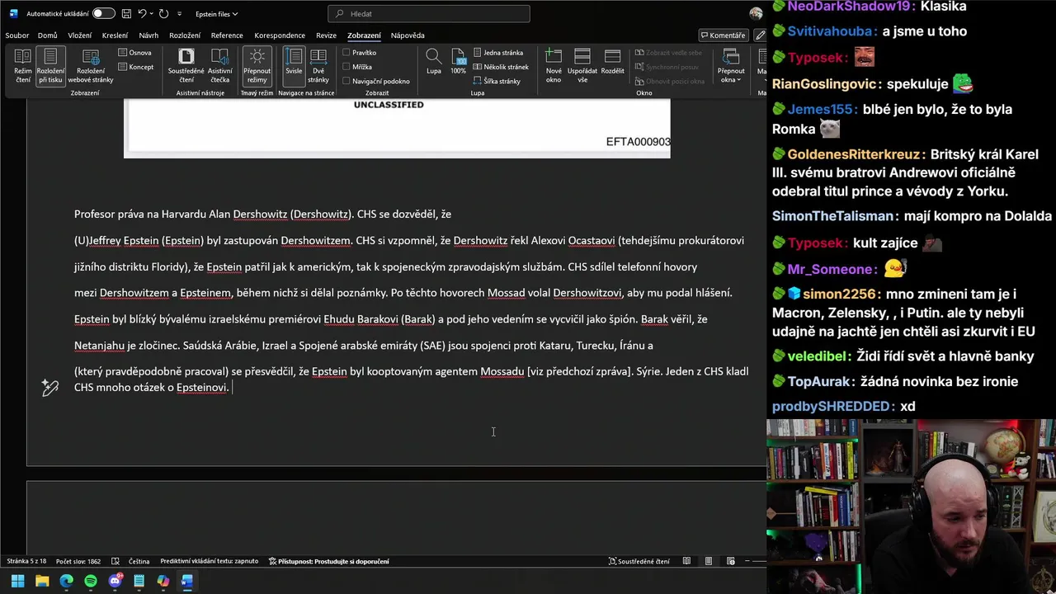This screenshot has height=594, width=1056.
Task: Switch to read mode in status bar
Action: point(686,561)
